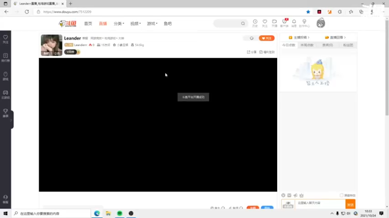The width and height of the screenshot is (389, 218).
Task: Switch to the 本周点数 tab
Action: click(x=307, y=45)
